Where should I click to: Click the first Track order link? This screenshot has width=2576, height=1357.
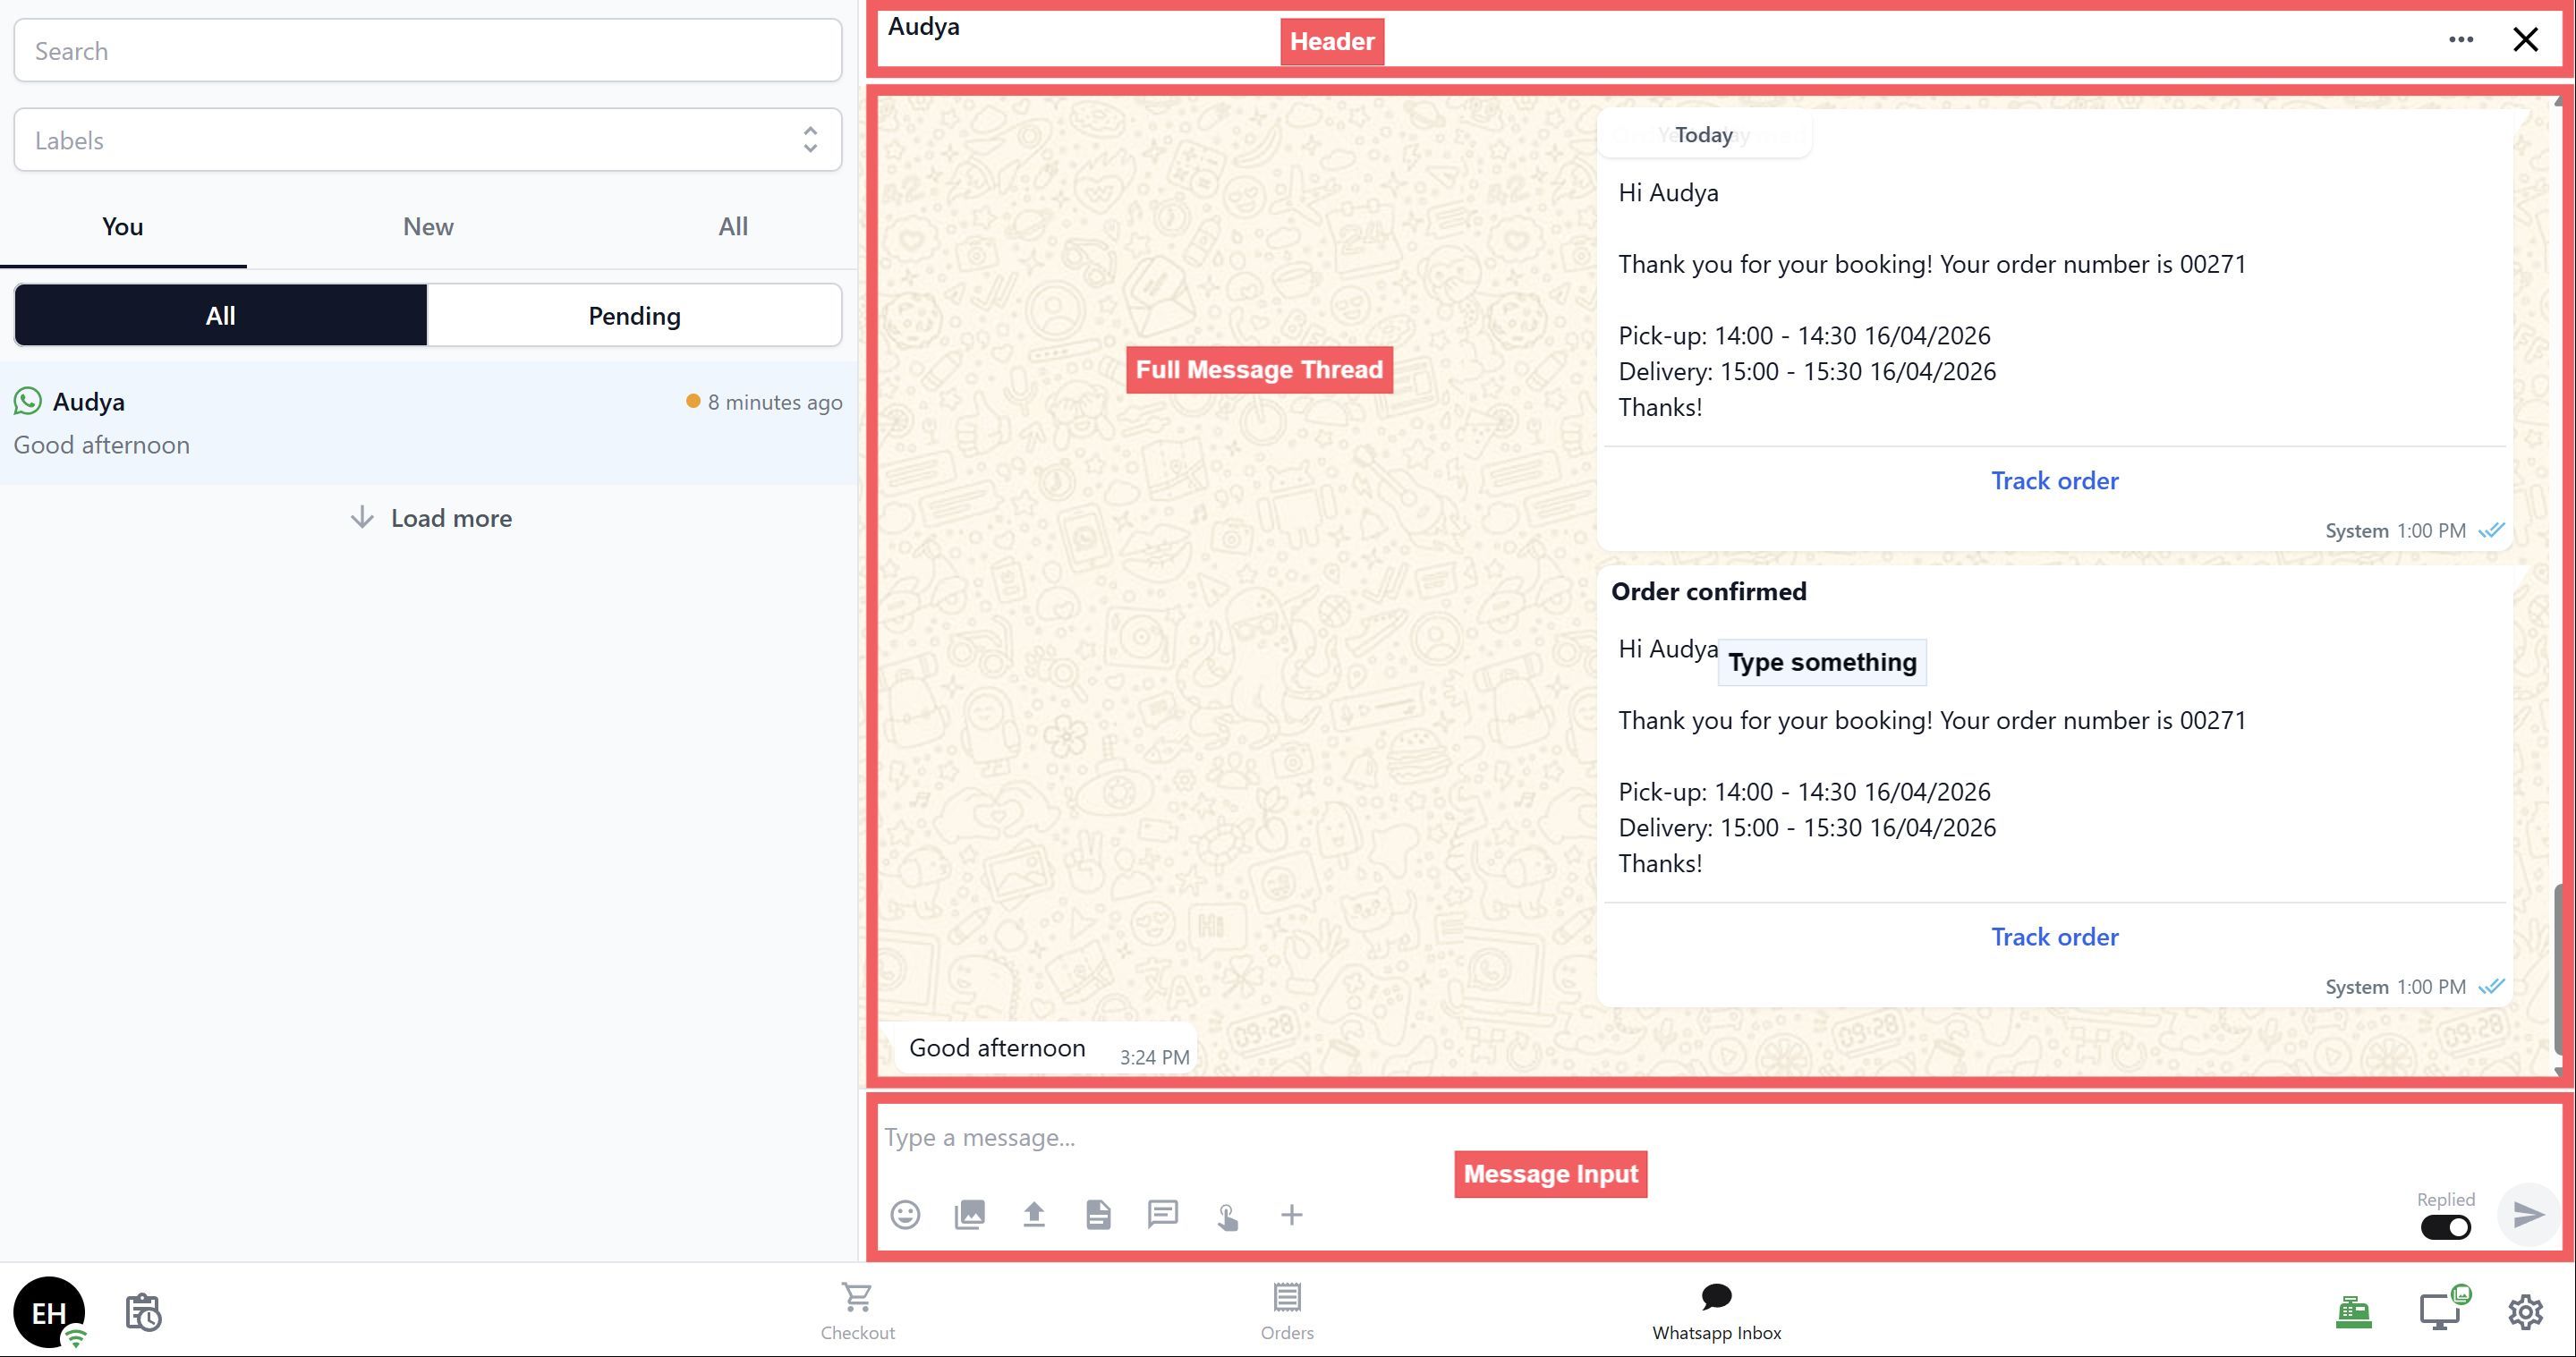2054,481
